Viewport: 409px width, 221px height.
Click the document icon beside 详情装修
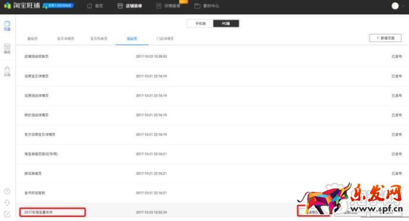point(158,6)
